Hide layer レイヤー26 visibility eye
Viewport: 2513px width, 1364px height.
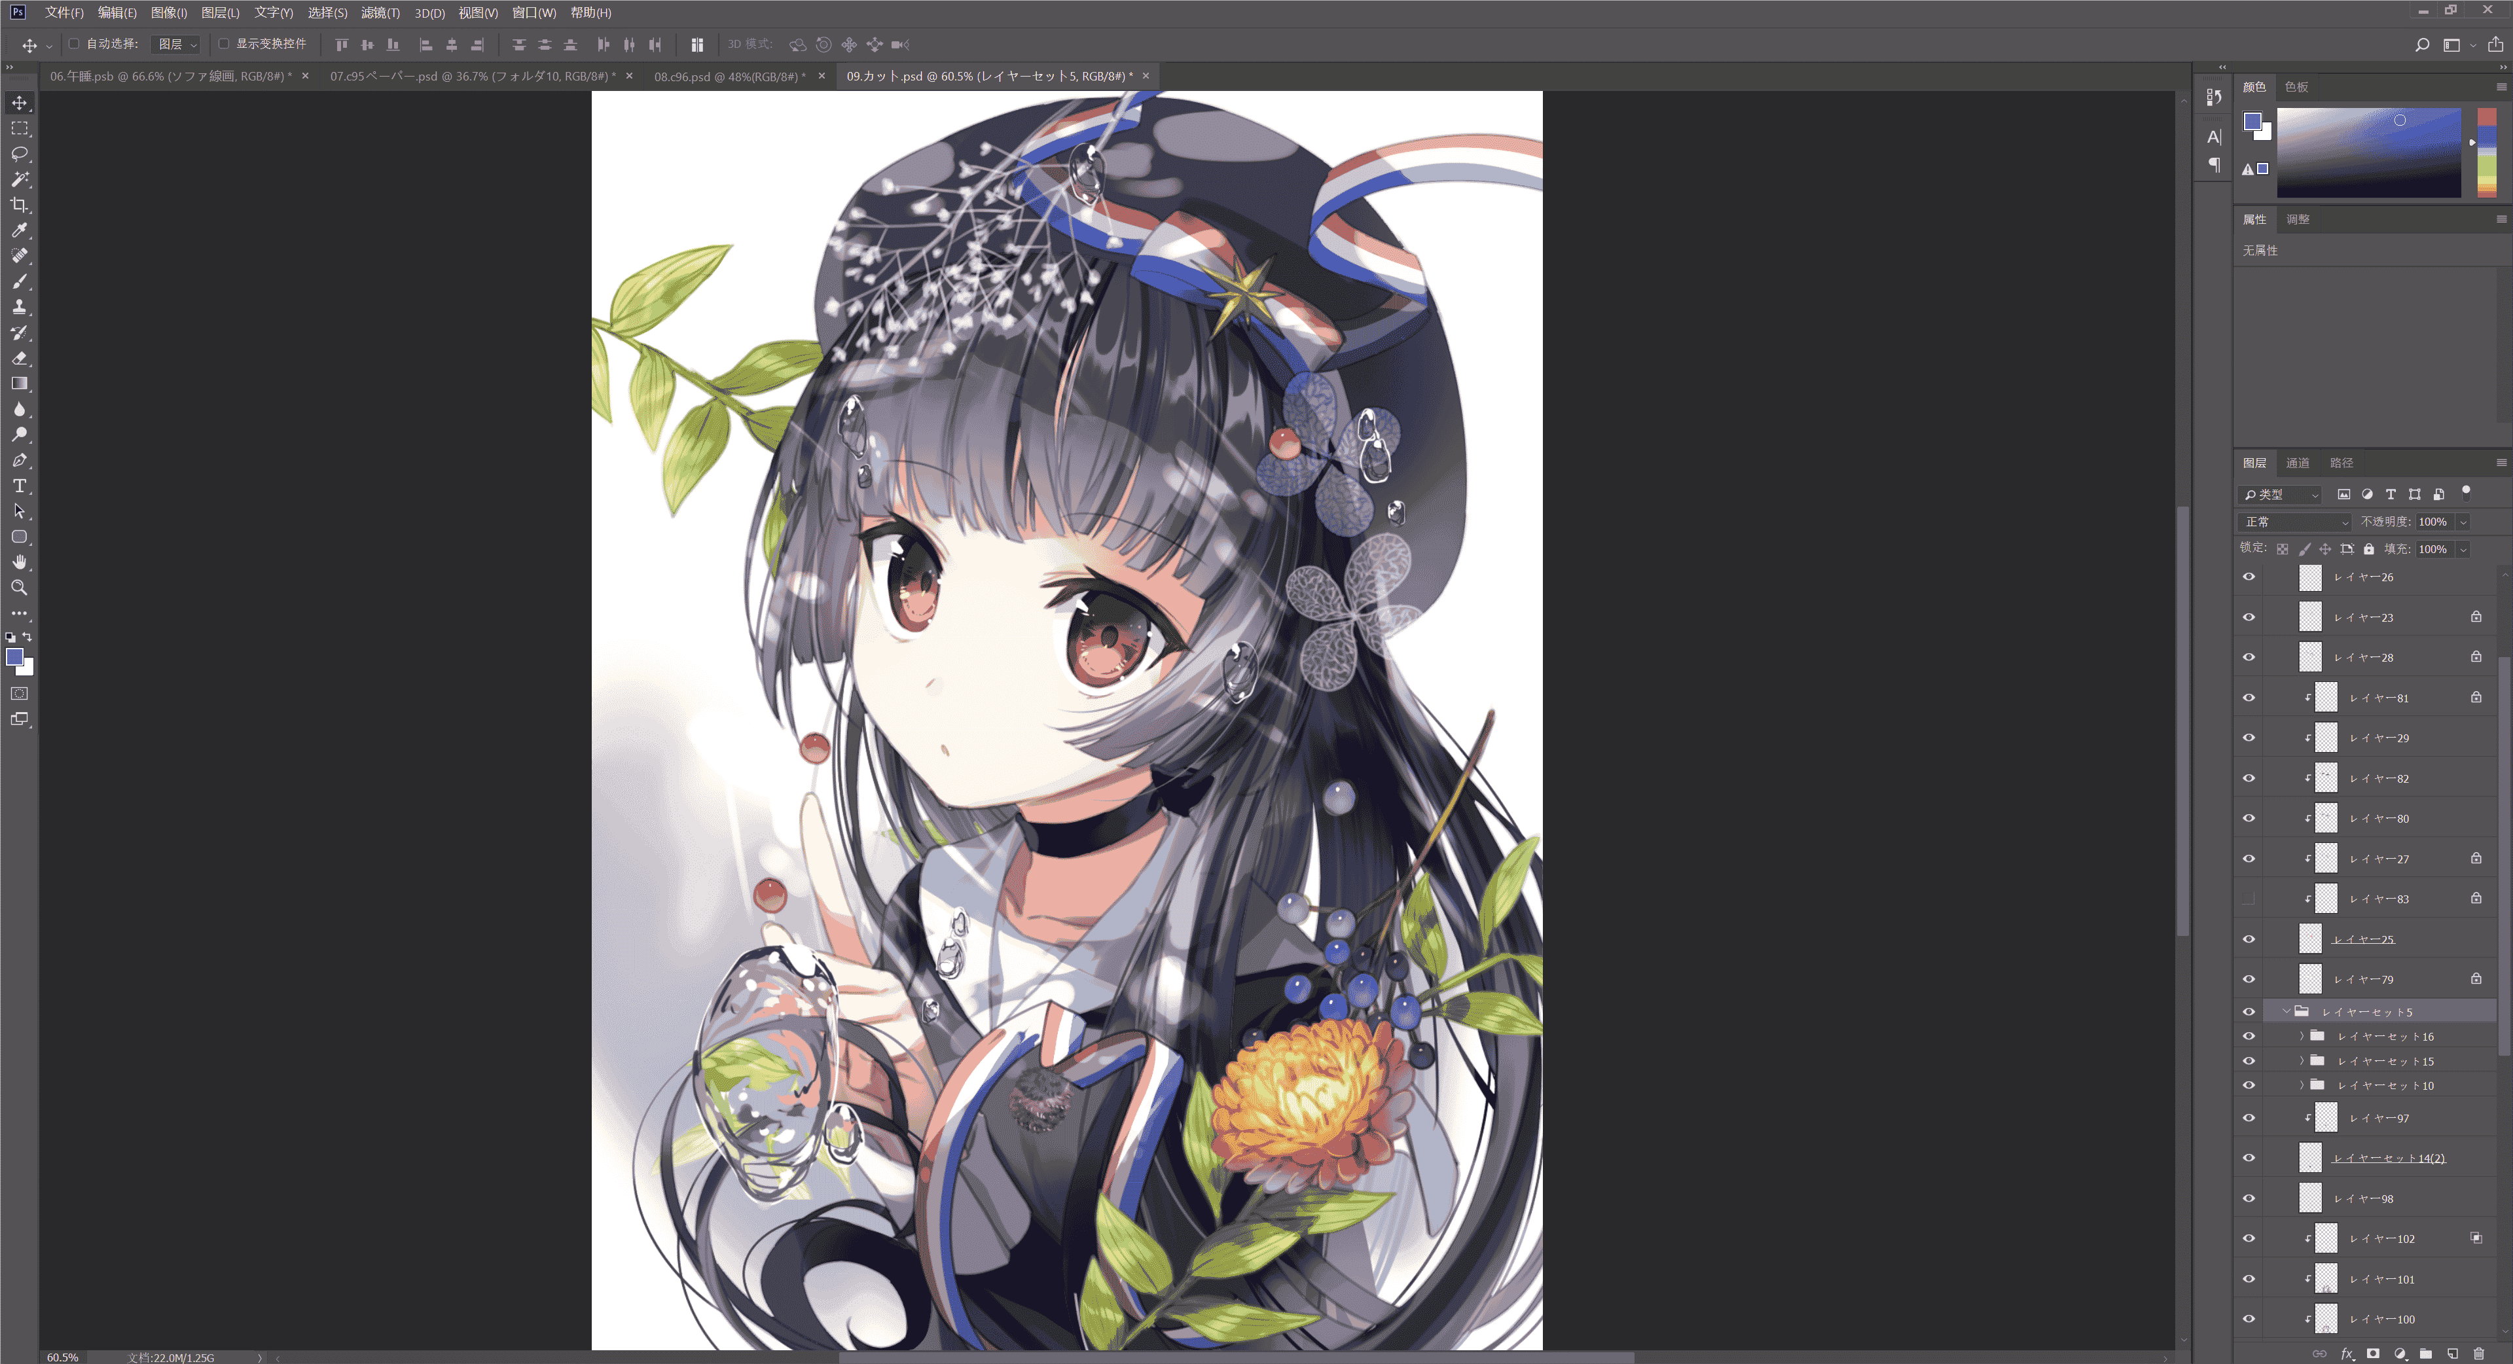pos(2249,577)
